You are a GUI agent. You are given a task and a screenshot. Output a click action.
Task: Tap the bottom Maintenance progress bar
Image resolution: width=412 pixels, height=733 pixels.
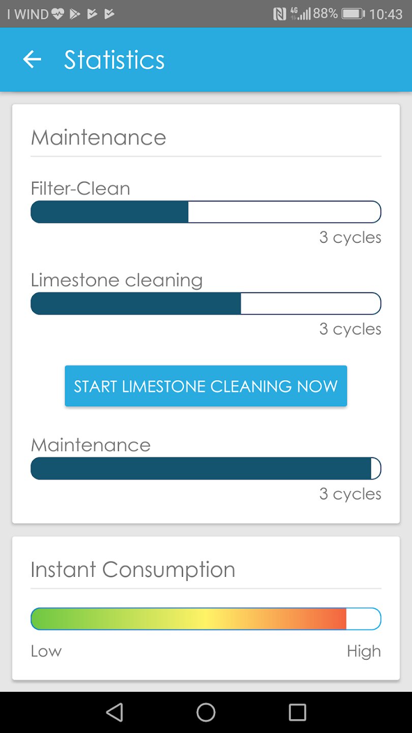coord(205,468)
